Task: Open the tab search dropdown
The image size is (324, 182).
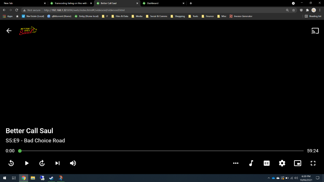Action: pos(293,3)
